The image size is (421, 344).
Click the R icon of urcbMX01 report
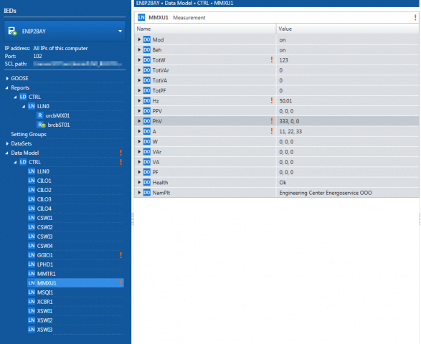(39, 115)
